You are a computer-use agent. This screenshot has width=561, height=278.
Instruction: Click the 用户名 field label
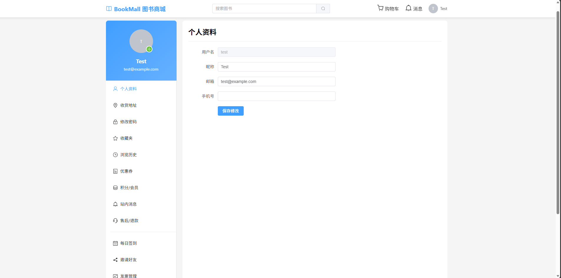pyautogui.click(x=208, y=52)
